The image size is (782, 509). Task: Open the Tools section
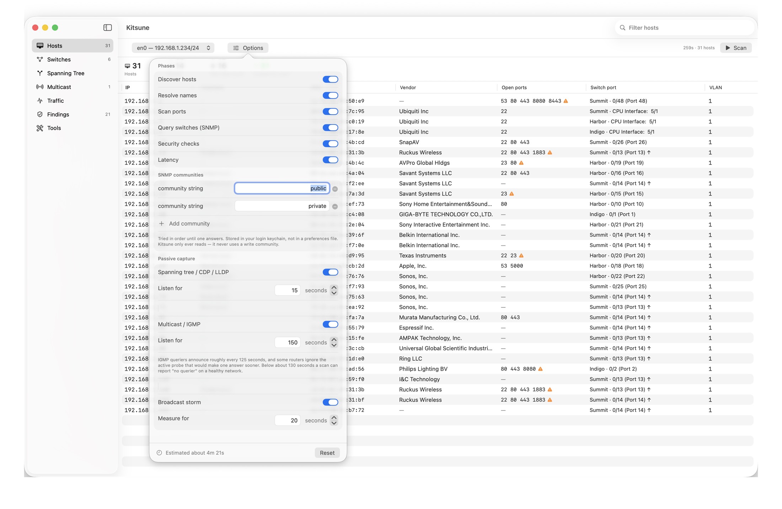pos(73,128)
